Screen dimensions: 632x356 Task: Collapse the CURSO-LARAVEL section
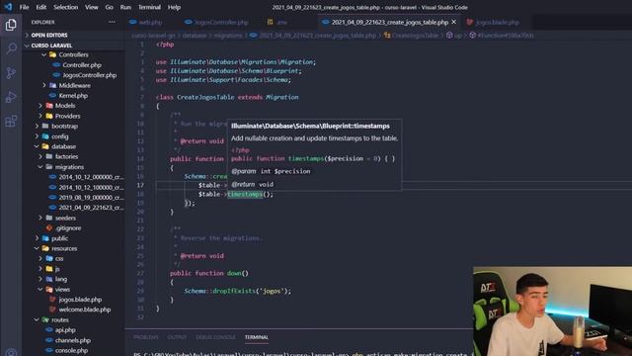point(51,45)
